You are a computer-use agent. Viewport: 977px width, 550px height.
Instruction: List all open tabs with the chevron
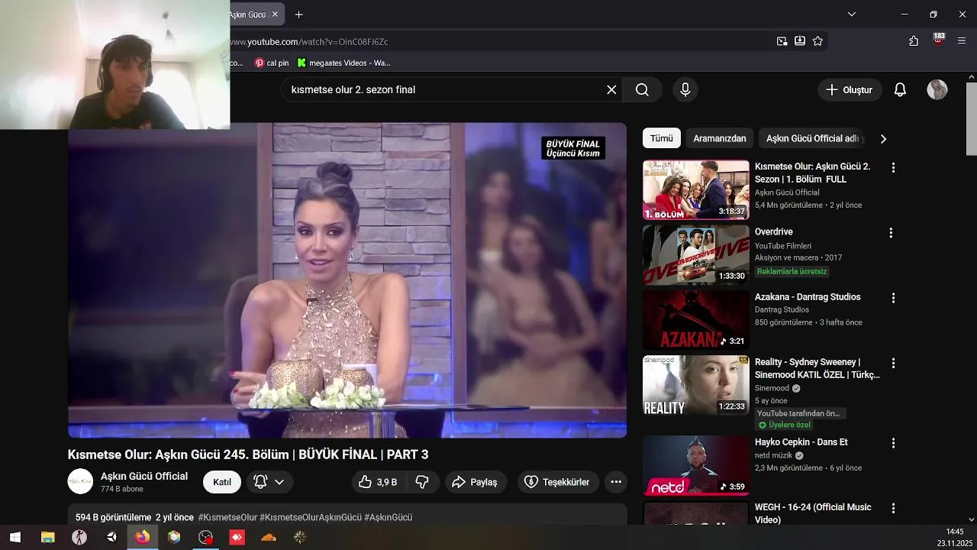(852, 15)
